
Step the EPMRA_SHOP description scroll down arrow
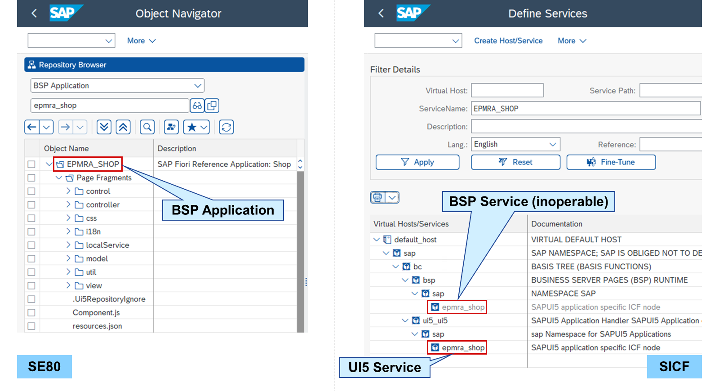300,168
